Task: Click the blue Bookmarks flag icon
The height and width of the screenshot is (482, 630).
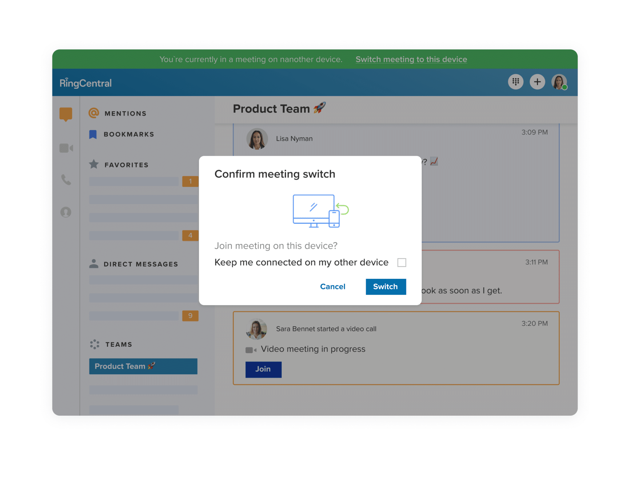Action: coord(93,134)
